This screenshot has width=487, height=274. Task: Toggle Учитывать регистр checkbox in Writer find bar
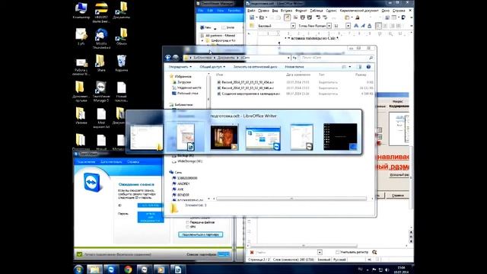337,252
